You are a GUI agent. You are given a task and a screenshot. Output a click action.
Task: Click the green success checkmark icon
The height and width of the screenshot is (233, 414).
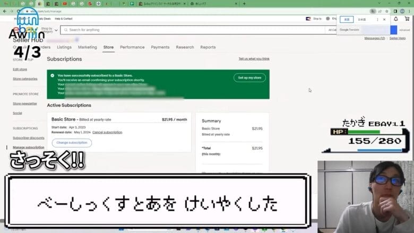[x=52, y=75]
